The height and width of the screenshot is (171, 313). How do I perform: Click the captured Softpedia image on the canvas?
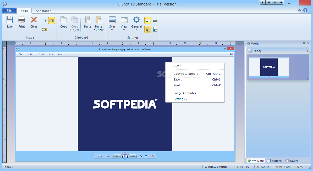[x=125, y=104]
